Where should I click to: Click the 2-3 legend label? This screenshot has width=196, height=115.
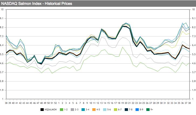pos(77,110)
